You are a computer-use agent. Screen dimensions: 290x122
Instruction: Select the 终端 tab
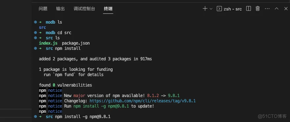(108, 9)
